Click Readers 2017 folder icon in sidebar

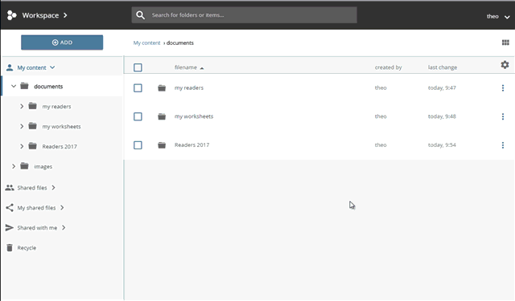click(x=32, y=146)
